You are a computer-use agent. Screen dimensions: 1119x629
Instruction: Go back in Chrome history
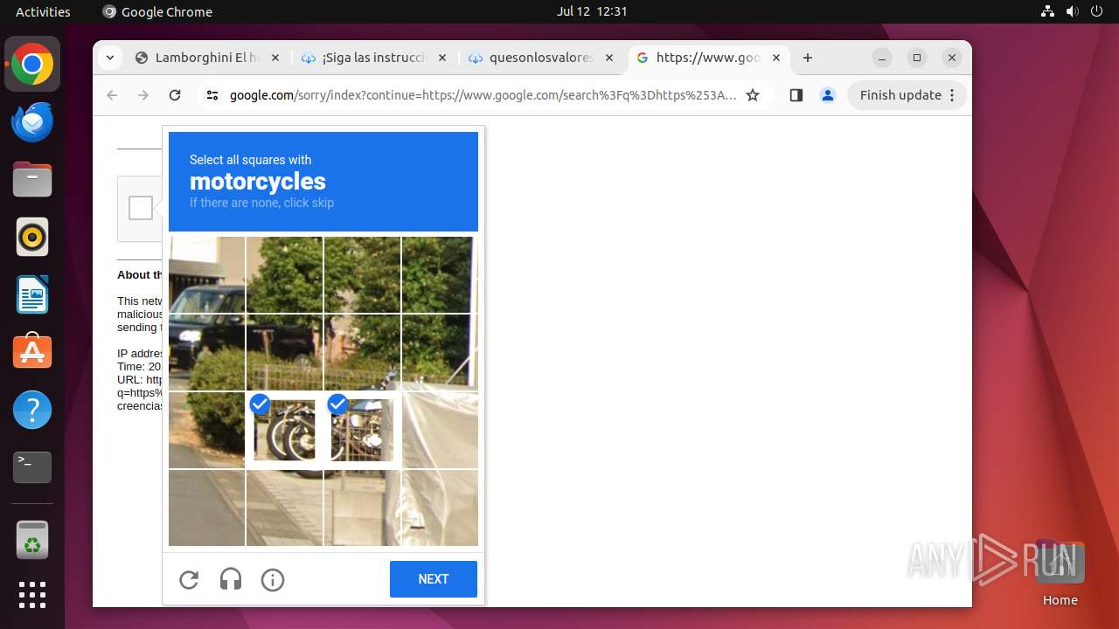click(x=112, y=95)
